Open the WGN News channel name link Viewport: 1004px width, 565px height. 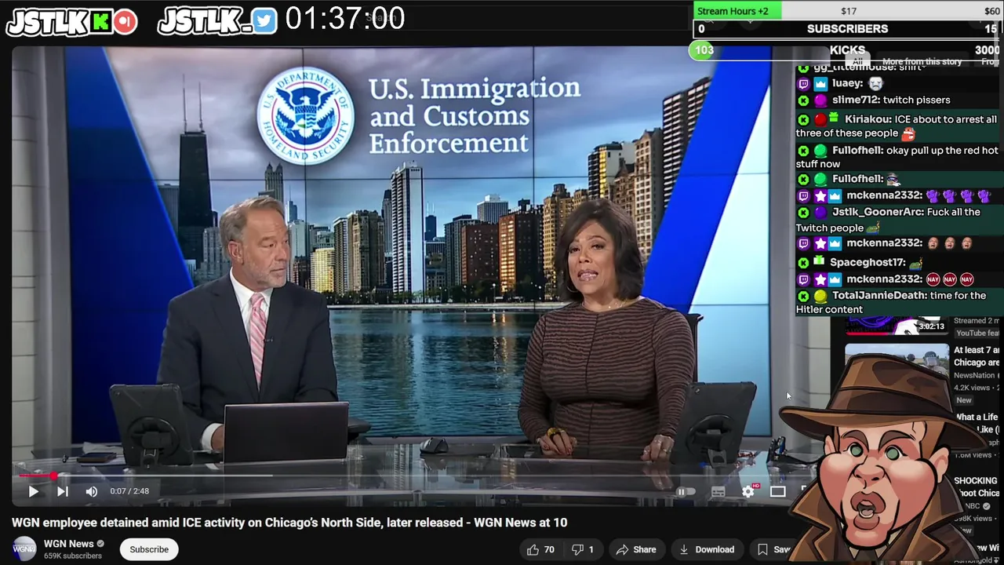[x=68, y=543]
